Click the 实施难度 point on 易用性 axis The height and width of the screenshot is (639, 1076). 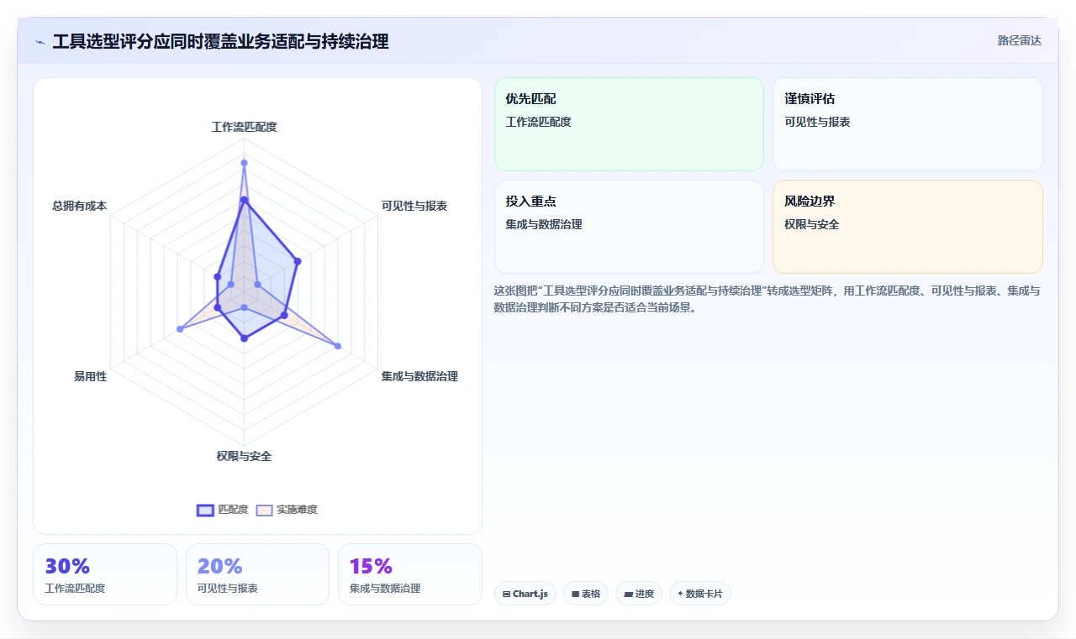pyautogui.click(x=179, y=329)
